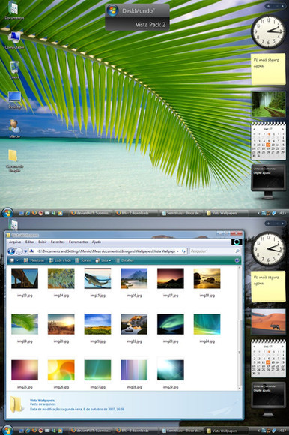Screen dimensions: 289x435
Task: Switch to Lado a lado view
Action: 60,260
